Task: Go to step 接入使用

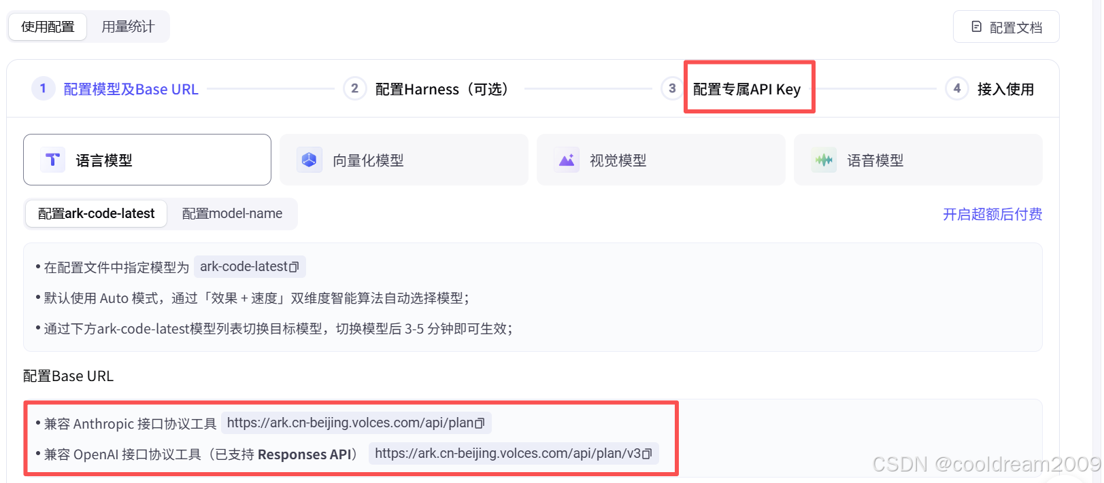Action: tap(1005, 89)
